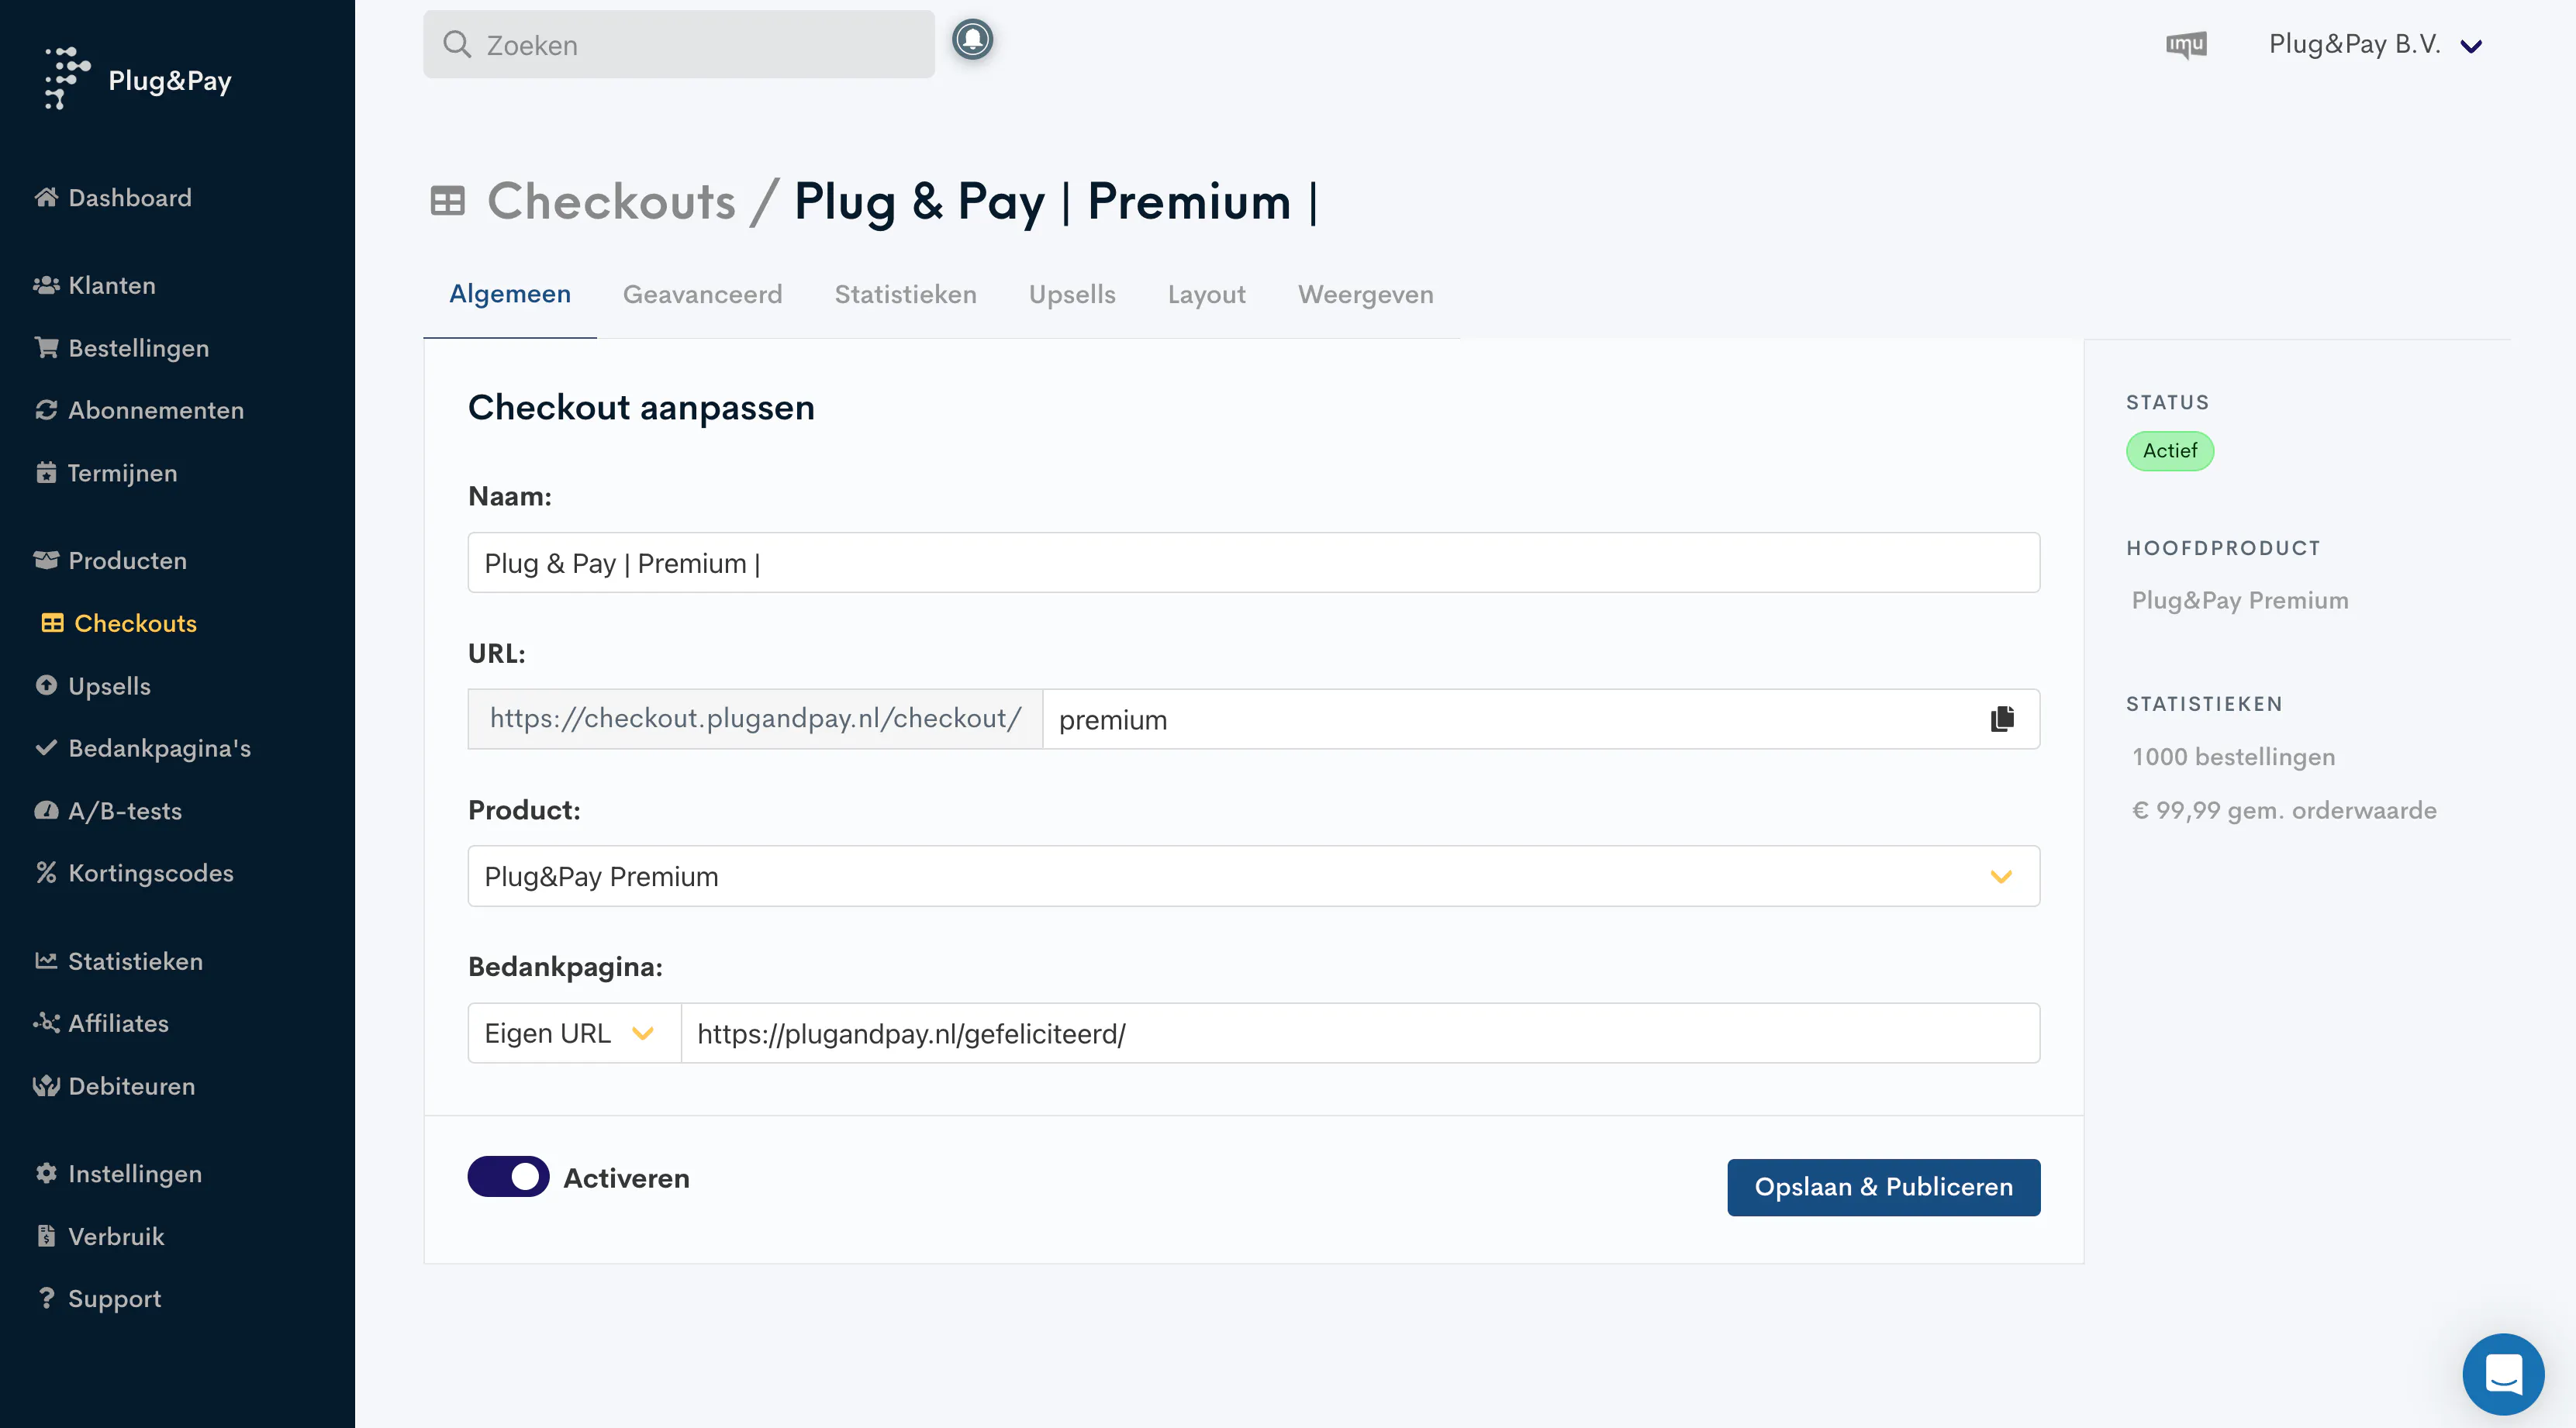Click Opslaan & Publiceren button
The width and height of the screenshot is (2576, 1428).
click(x=1883, y=1187)
